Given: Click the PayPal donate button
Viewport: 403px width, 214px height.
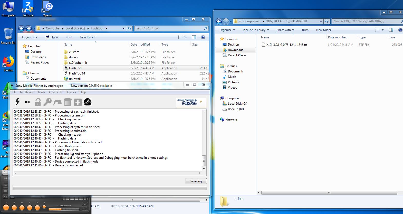Looking at the screenshot, I should pos(191,102).
